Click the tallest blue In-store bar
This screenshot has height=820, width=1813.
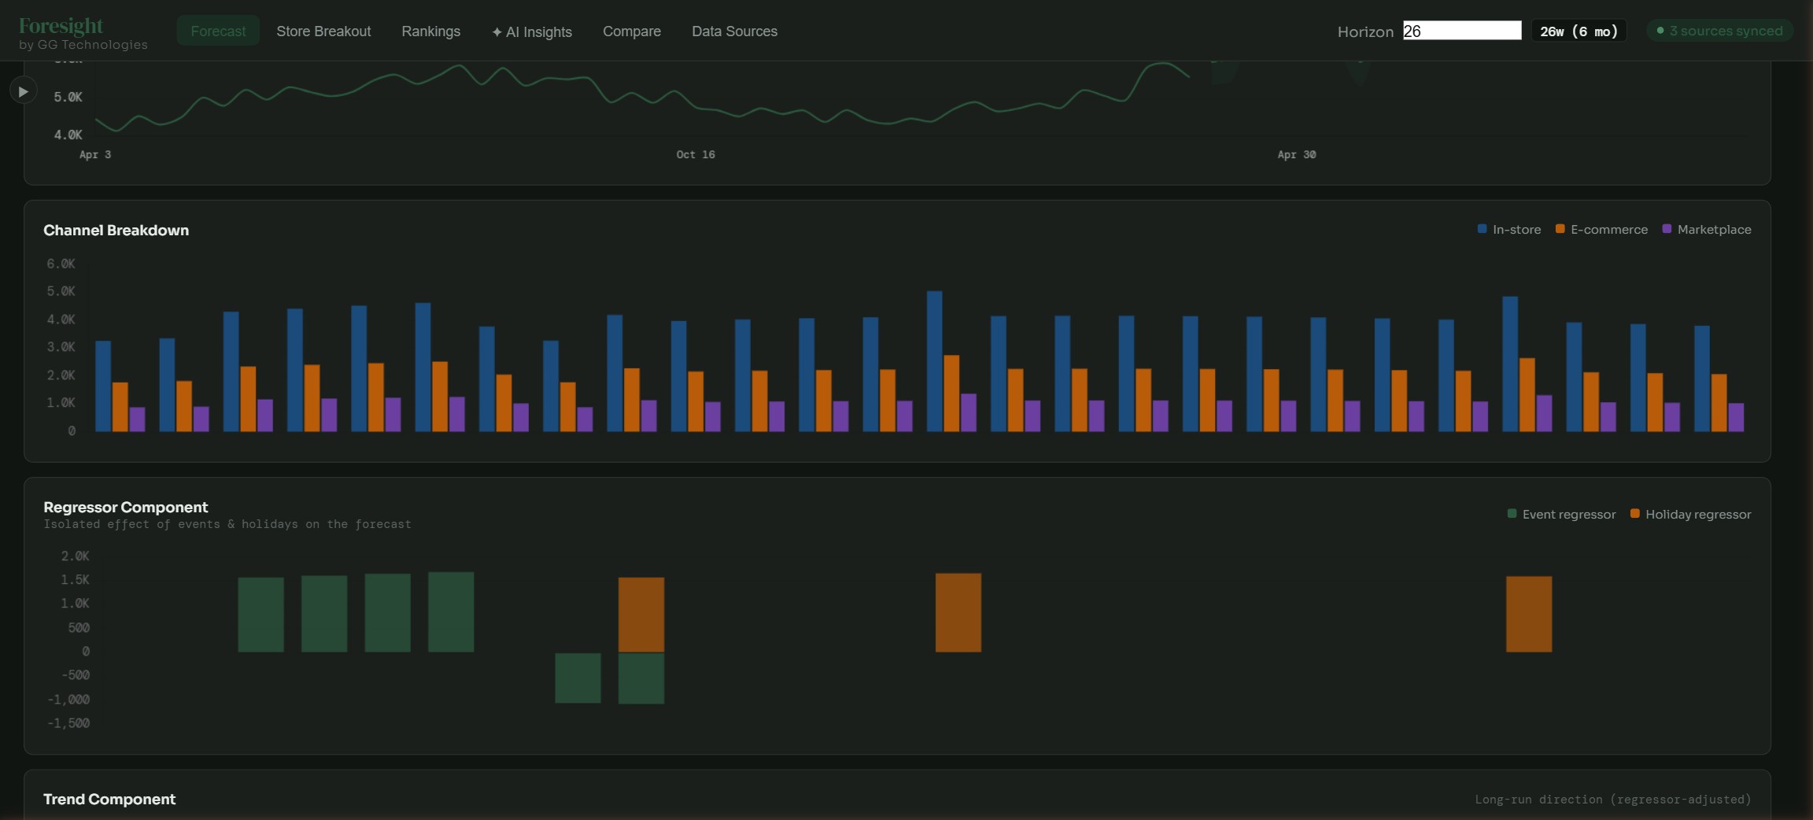pos(934,361)
